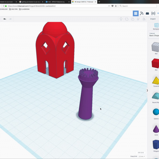Viewport: 159px width, 159px height.
Task: View site info via green padlock
Action: click(x=6, y=6)
